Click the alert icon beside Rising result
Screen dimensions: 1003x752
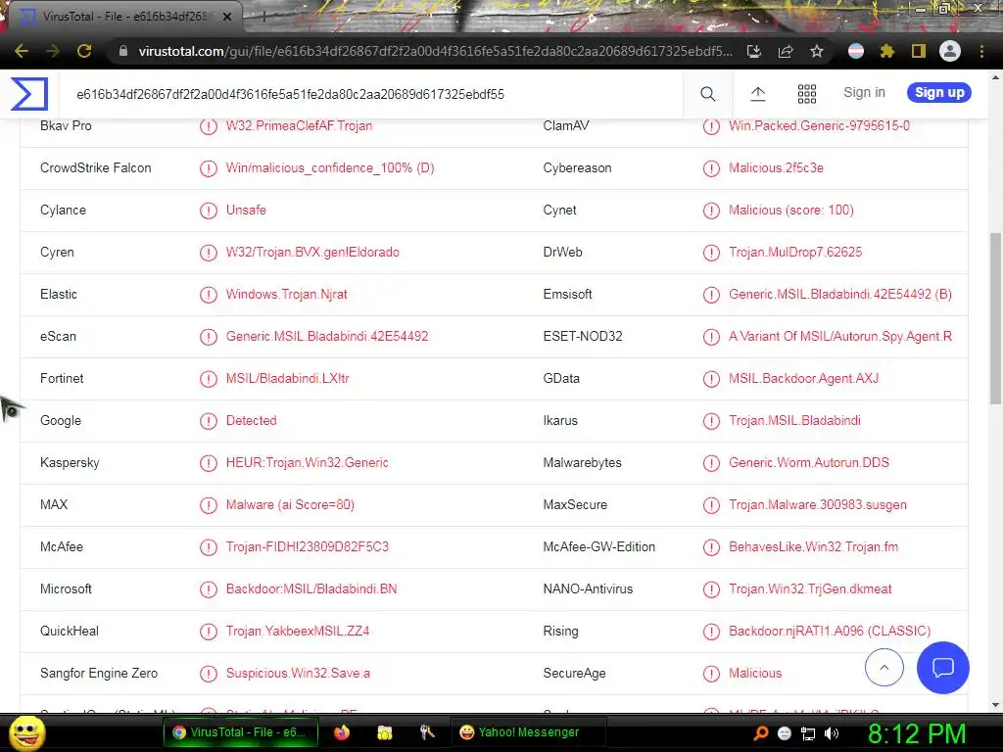711,632
